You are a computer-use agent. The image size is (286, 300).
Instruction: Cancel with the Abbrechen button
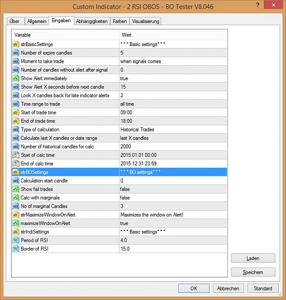pyautogui.click(x=228, y=288)
